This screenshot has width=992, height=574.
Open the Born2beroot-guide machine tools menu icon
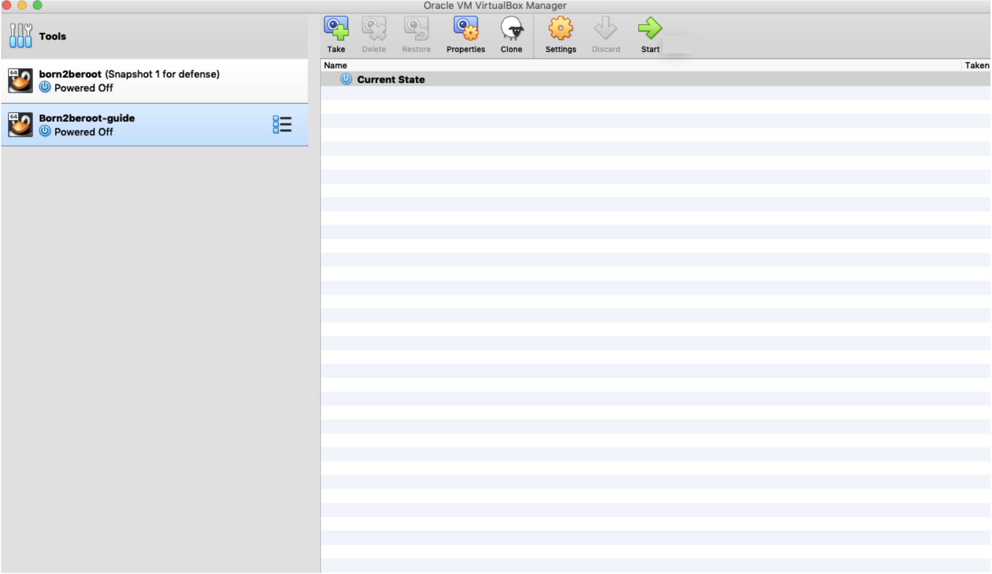tap(282, 124)
